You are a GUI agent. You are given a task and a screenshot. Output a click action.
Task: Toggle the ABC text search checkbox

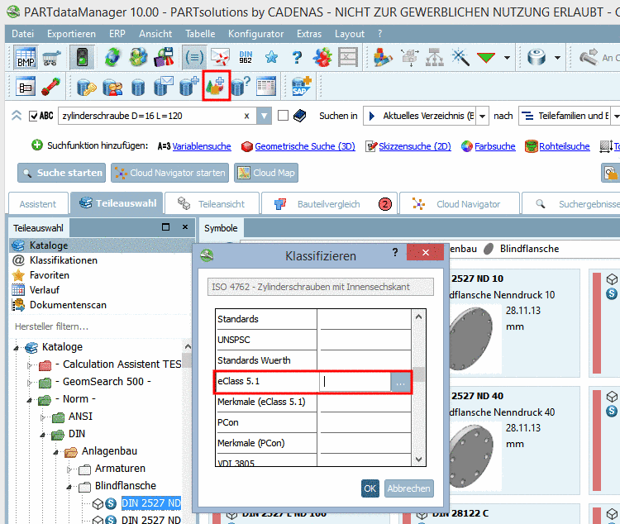34,116
